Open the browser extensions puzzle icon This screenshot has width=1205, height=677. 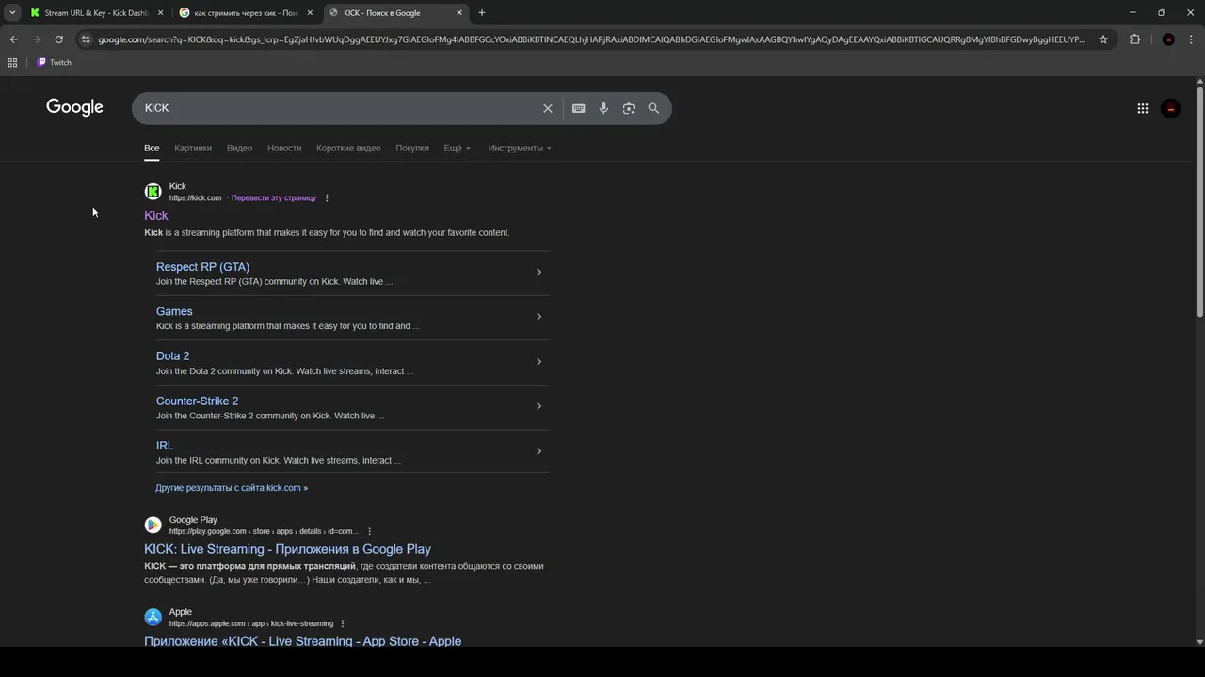(x=1134, y=39)
